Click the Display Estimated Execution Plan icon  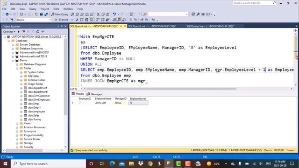(x=82, y=20)
